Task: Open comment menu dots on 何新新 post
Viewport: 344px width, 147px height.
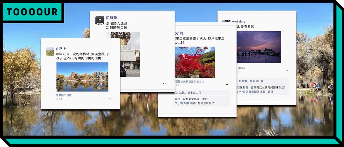Action: point(164,83)
